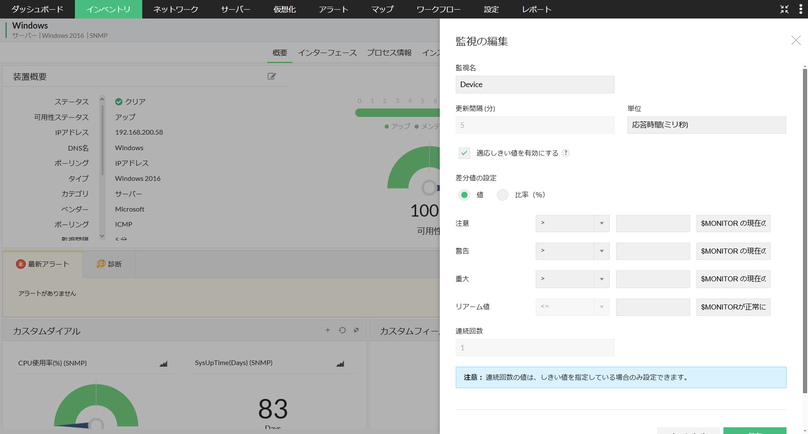Click help icon next to 適応しきい値を有効にする
Image resolution: width=808 pixels, height=434 pixels.
point(566,153)
